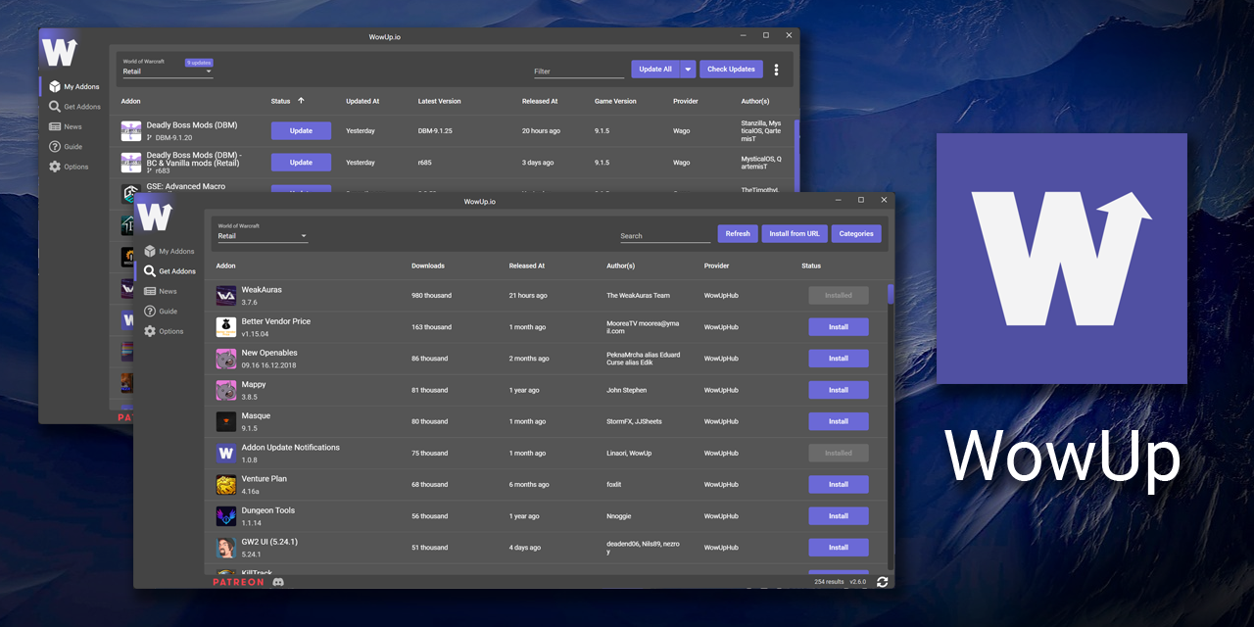Click the Better Vendor Price addon icon

coord(226,327)
